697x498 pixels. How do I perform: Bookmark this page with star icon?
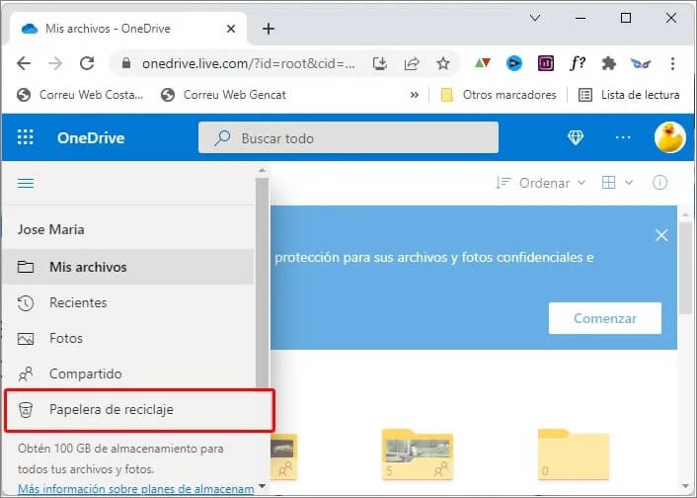pos(442,63)
